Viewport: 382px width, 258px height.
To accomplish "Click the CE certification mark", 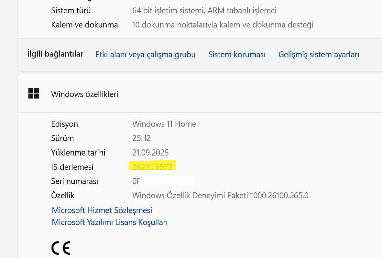I will [60, 248].
